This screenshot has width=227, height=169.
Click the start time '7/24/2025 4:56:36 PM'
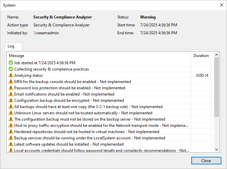coord(159,25)
